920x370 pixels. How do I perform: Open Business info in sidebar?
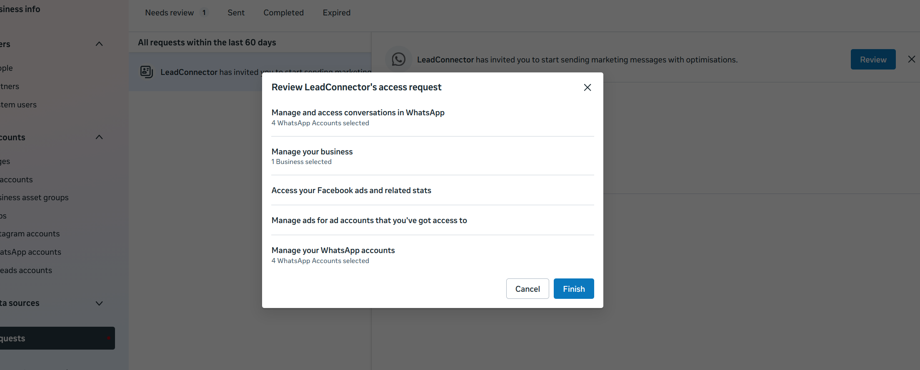click(20, 9)
